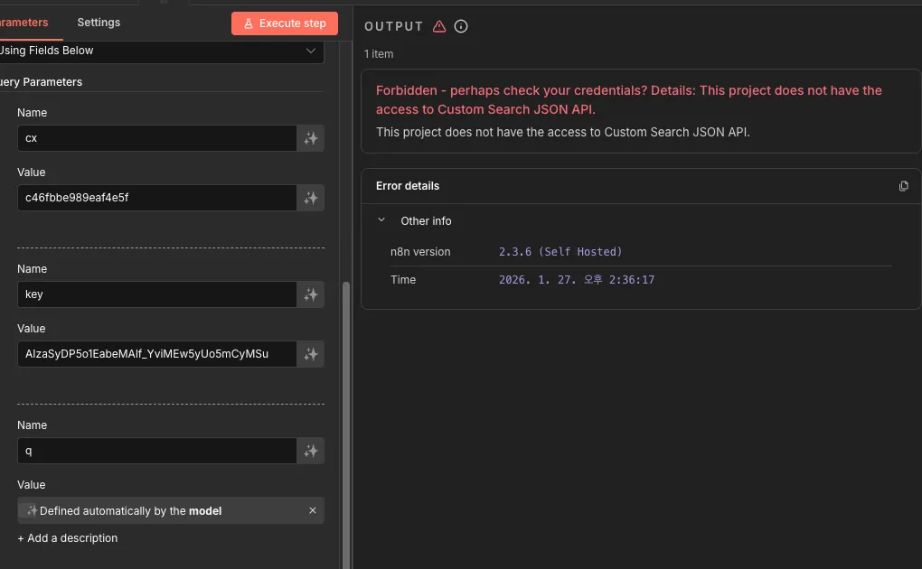
Task: Click the AI sparkle icon beside API key value
Action: click(311, 354)
